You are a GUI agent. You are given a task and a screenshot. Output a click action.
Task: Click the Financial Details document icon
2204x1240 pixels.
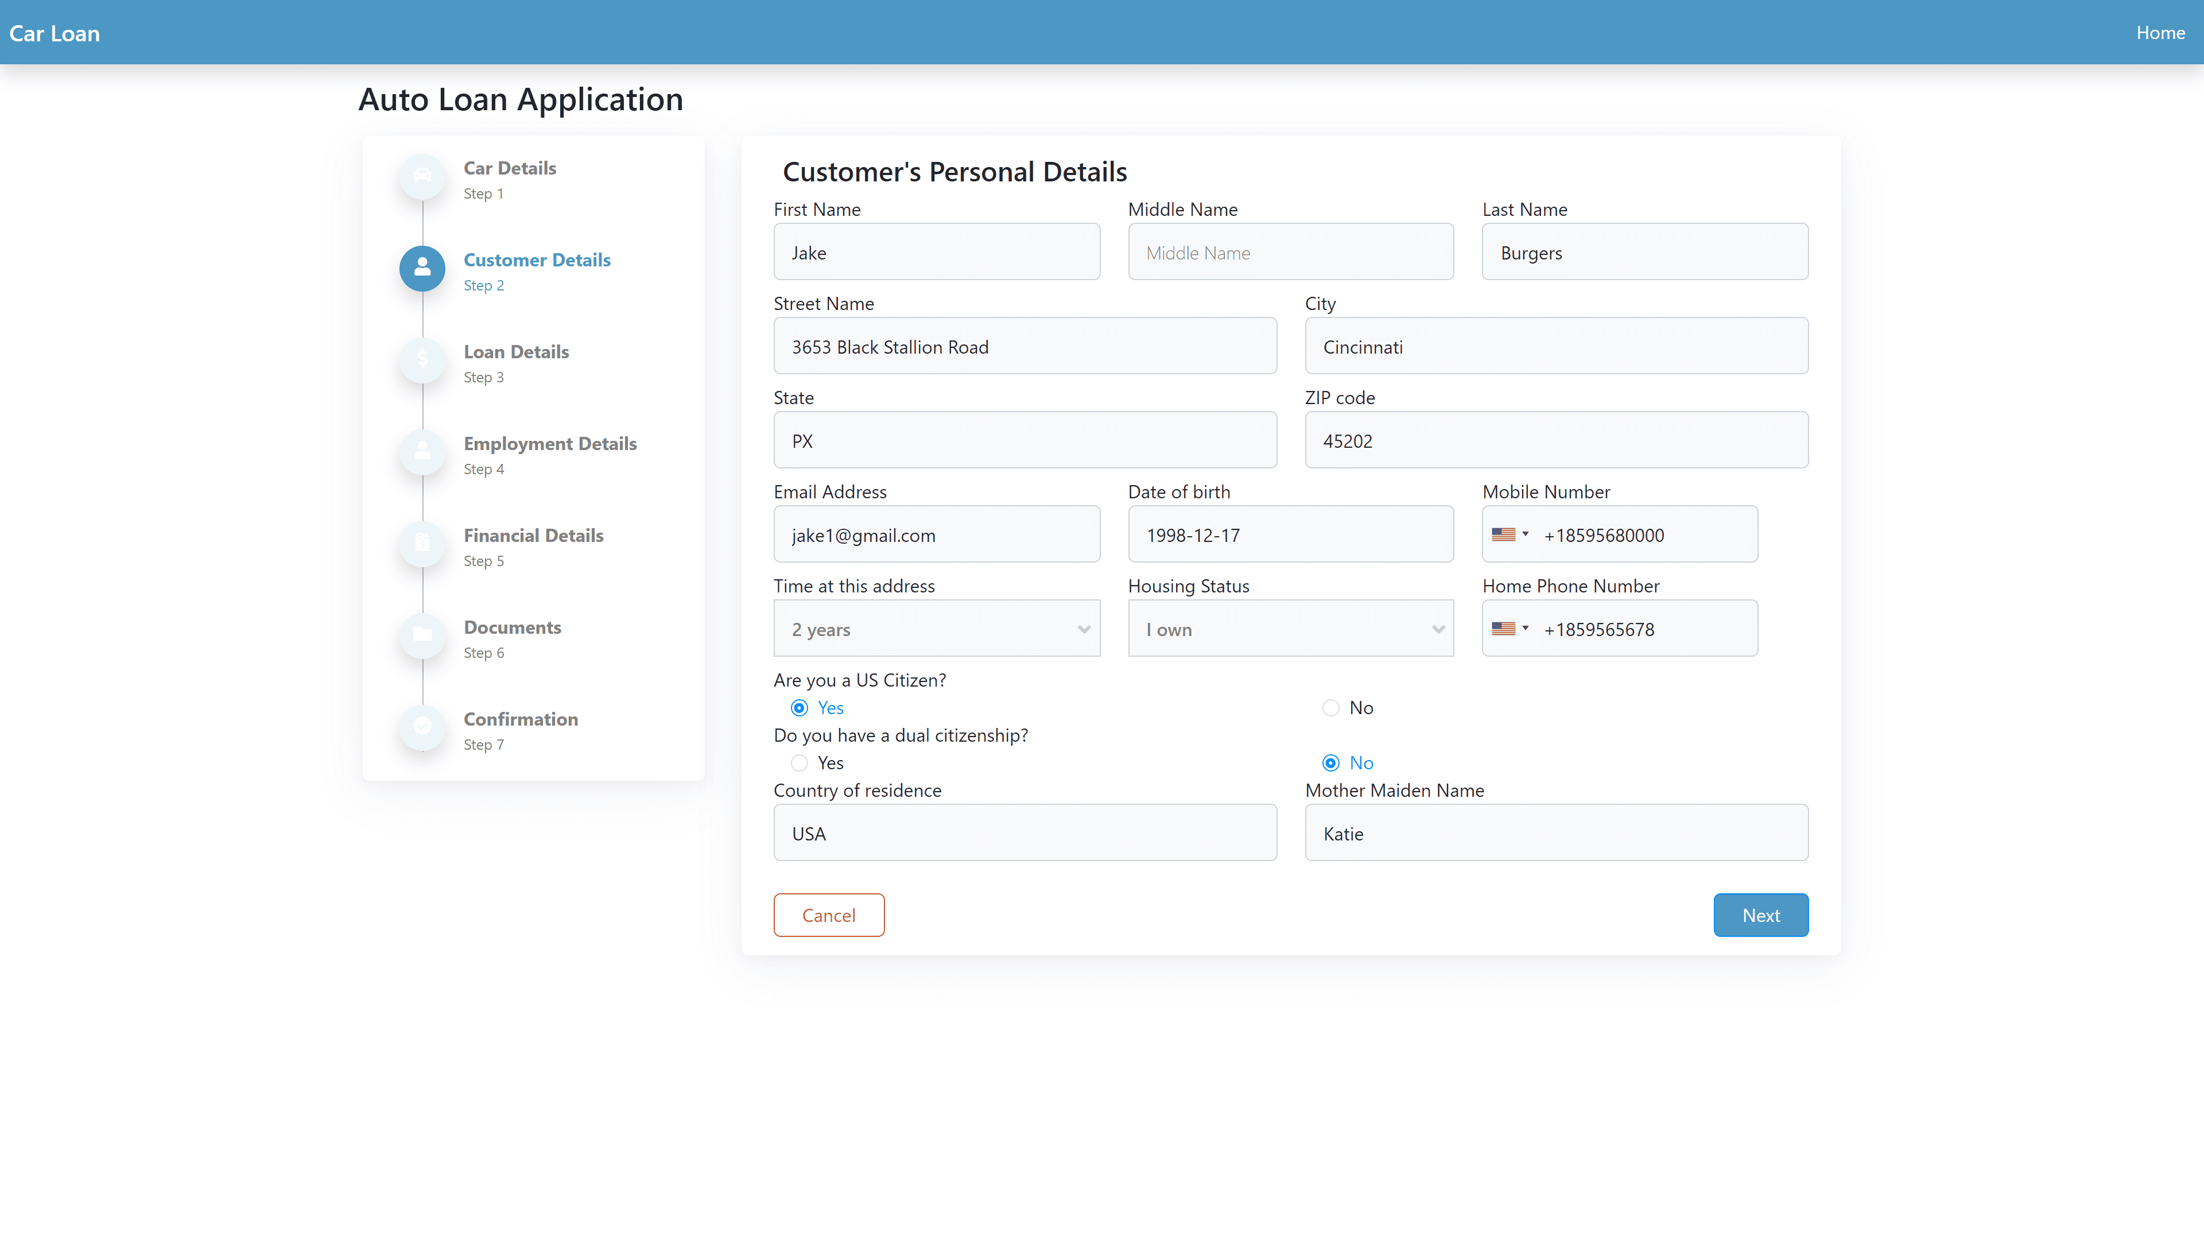(x=422, y=544)
